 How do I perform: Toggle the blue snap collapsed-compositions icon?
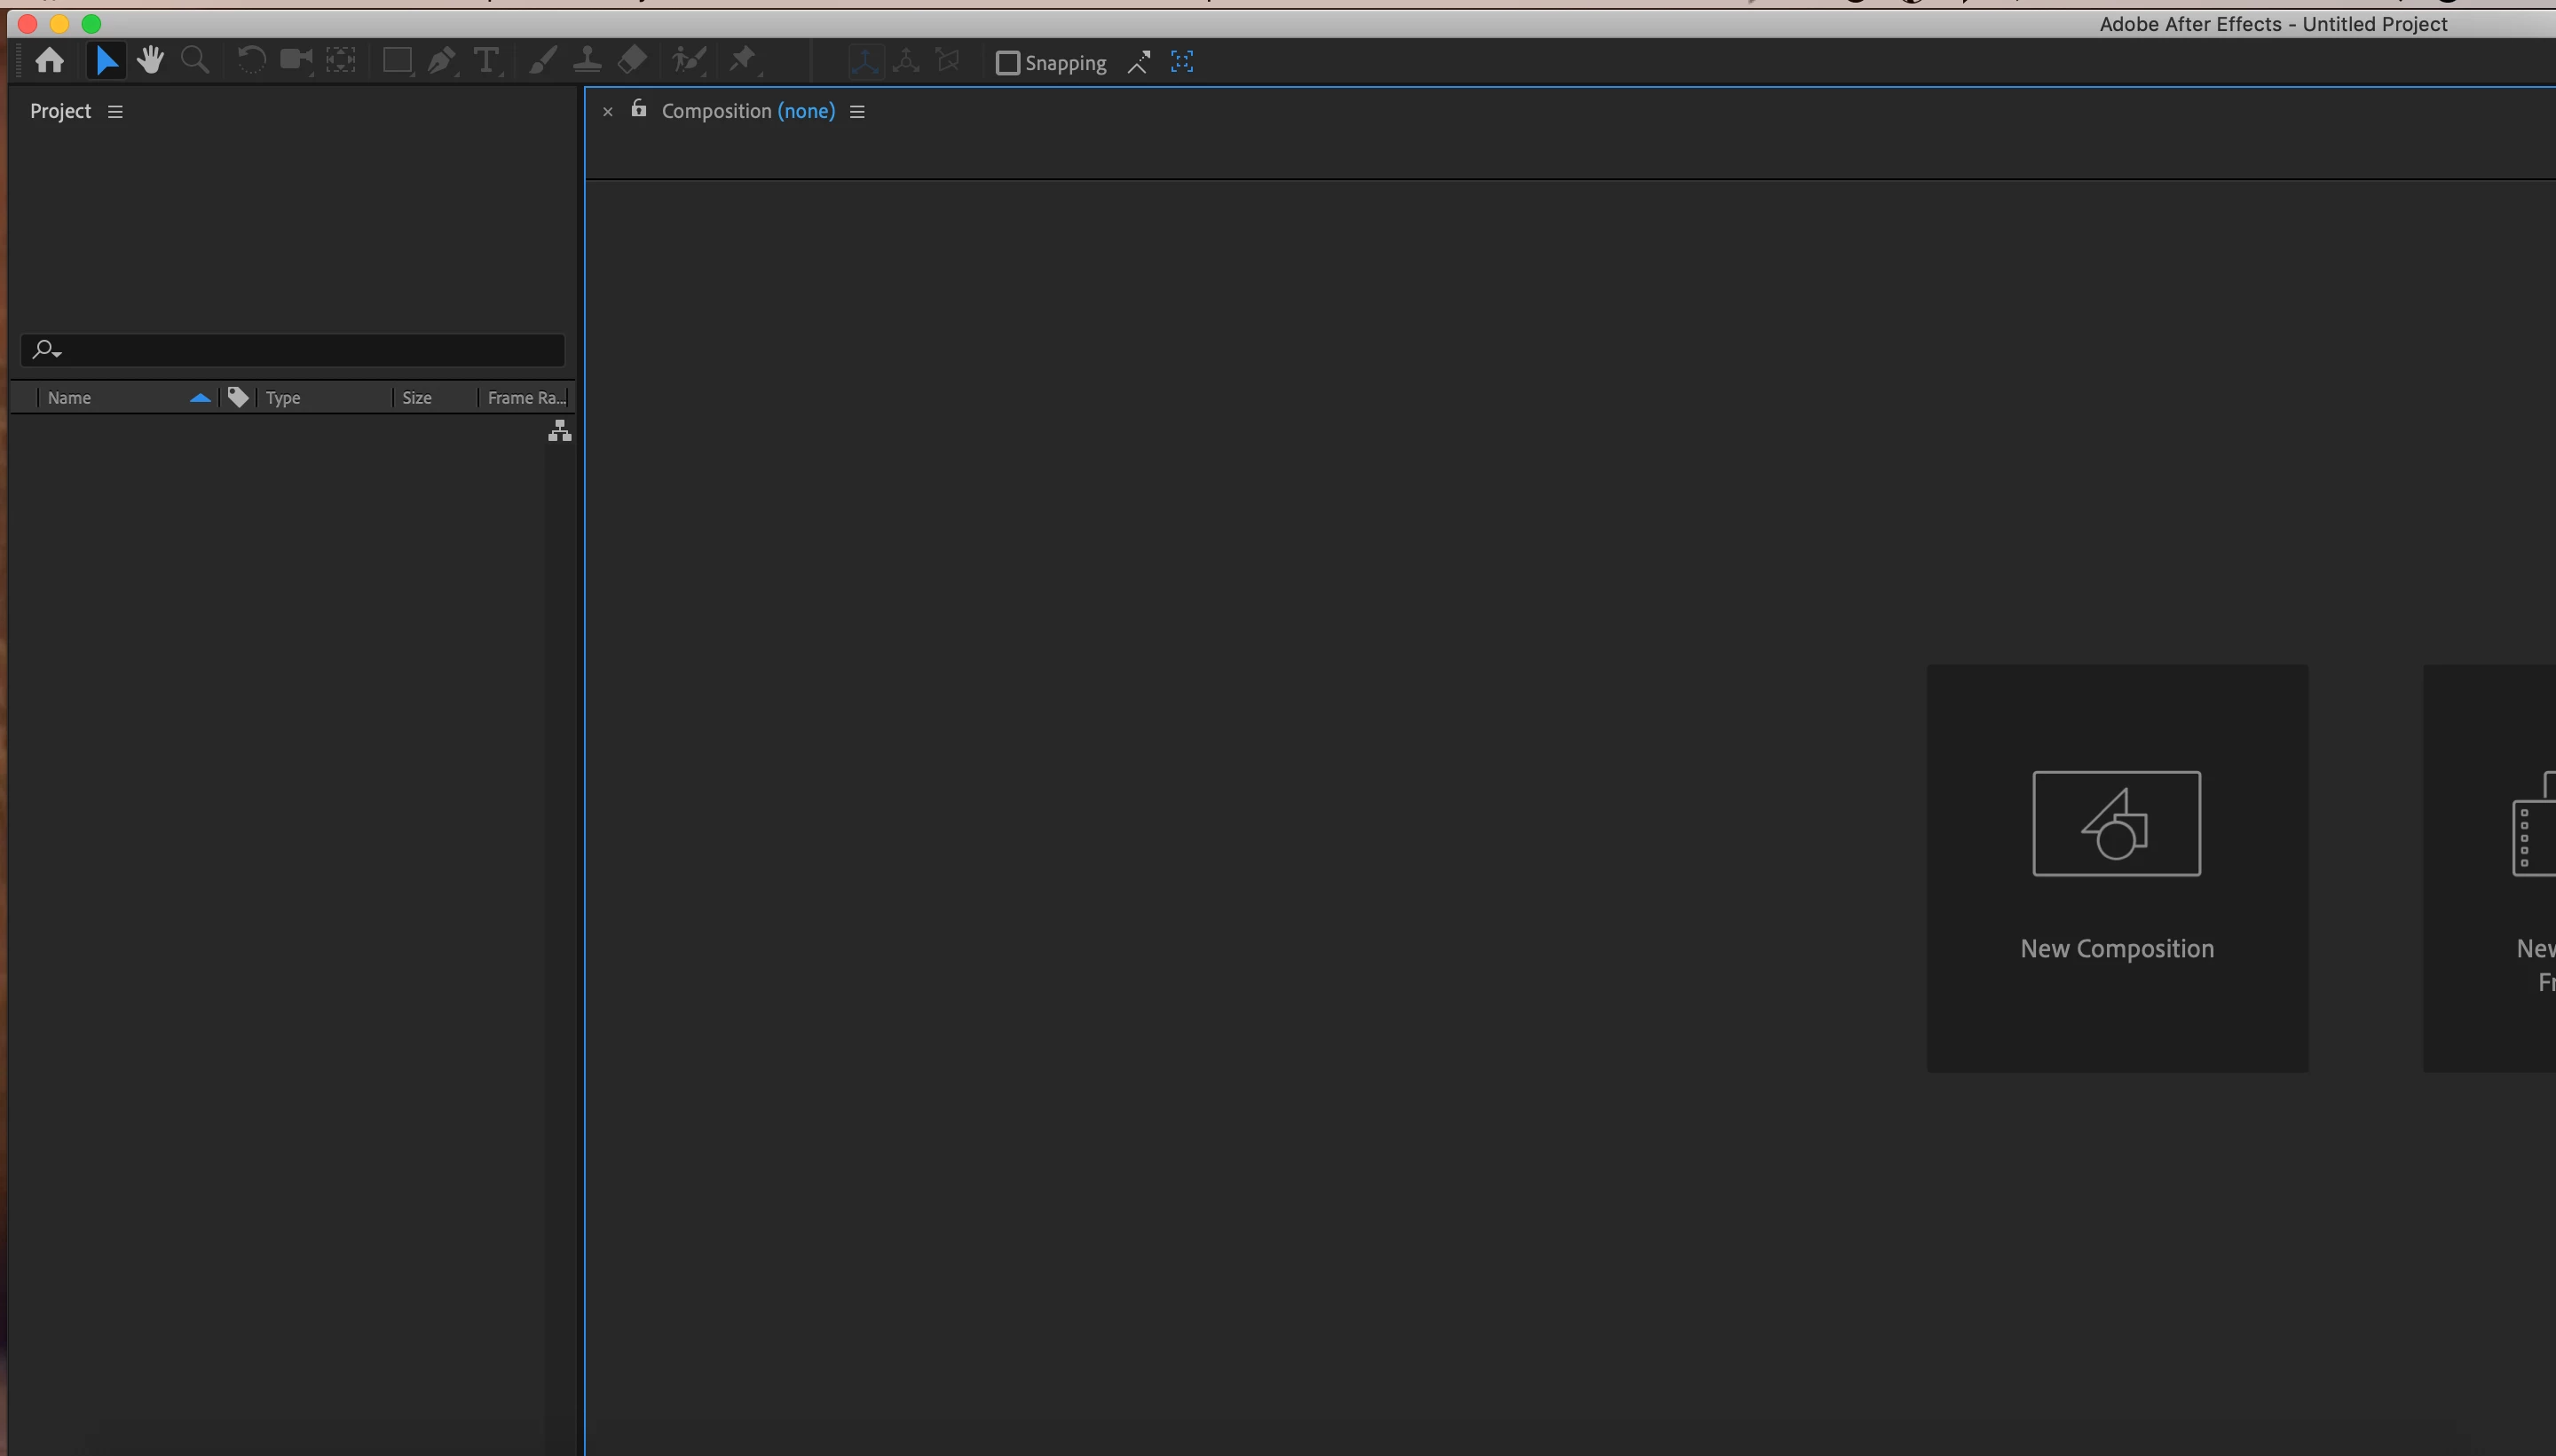click(1182, 62)
